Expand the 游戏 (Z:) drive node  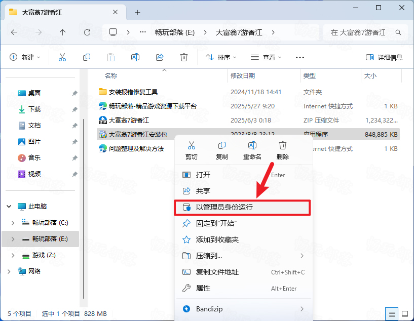click(13, 255)
